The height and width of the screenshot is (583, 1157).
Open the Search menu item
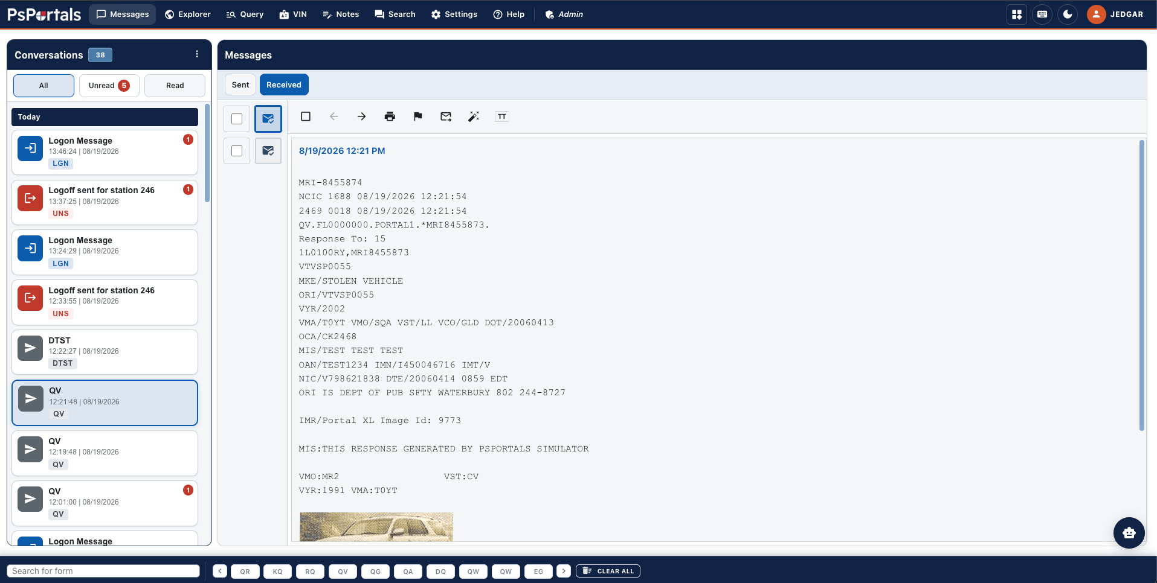tap(395, 14)
